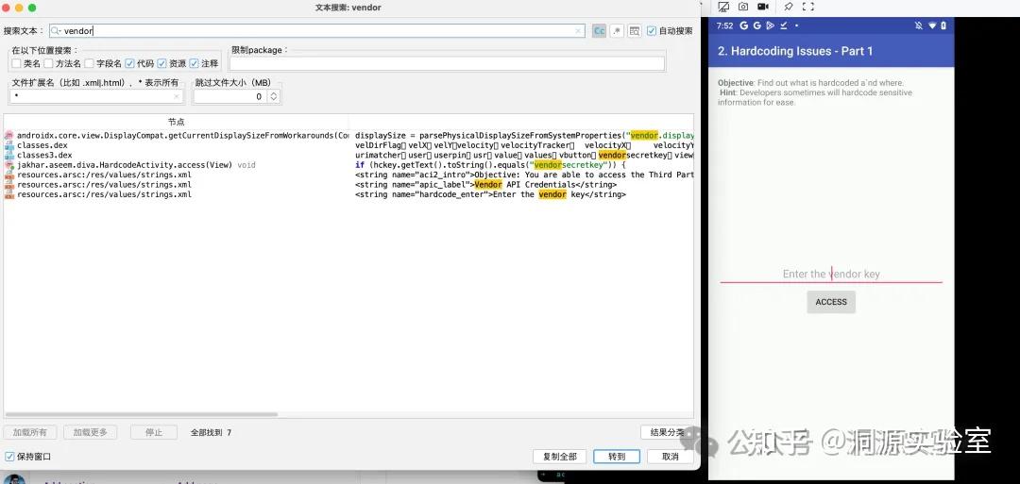The width and height of the screenshot is (1020, 484).
Task: Click the whole-word match icon beside regex
Action: click(x=634, y=31)
